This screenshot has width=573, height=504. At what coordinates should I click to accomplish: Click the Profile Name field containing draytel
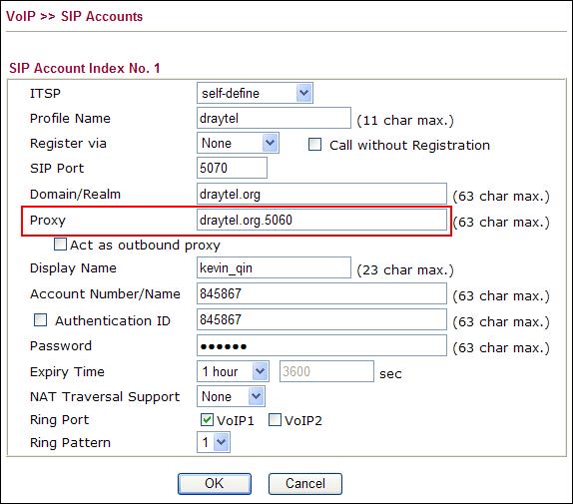pyautogui.click(x=274, y=118)
